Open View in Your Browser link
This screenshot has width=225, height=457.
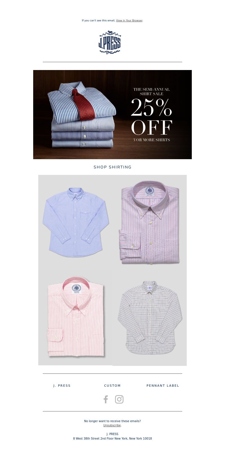(129, 21)
